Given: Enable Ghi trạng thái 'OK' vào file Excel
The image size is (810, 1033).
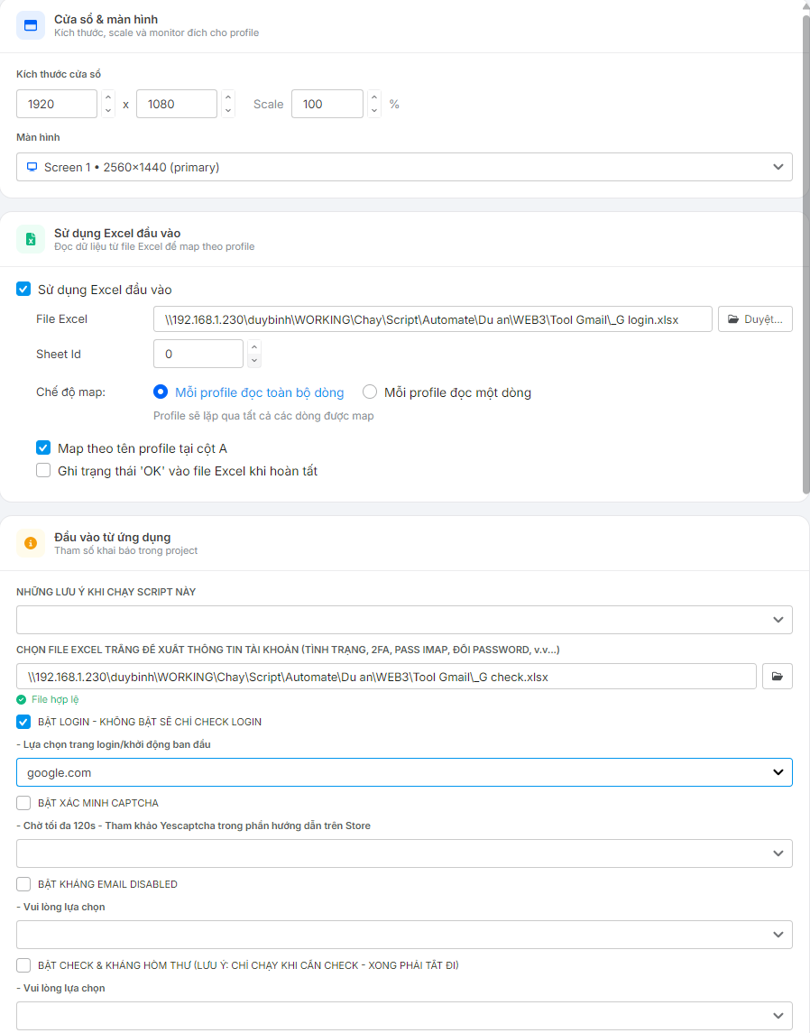Looking at the screenshot, I should click(x=43, y=470).
